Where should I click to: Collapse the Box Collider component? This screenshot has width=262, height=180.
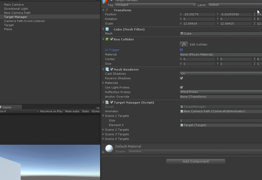tap(103, 39)
